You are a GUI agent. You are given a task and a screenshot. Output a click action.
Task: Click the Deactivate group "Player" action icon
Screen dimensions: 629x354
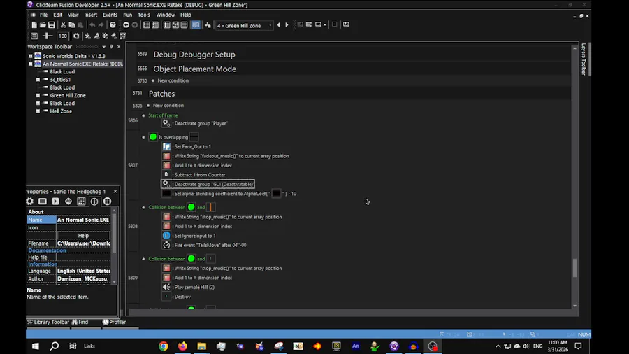pos(166,123)
